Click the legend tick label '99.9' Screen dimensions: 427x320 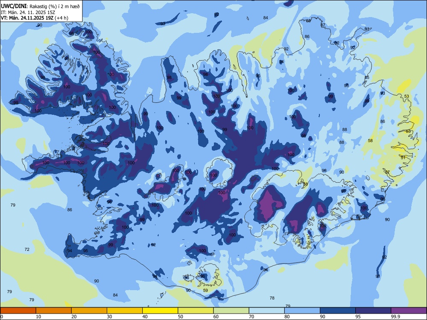(x=395, y=317)
